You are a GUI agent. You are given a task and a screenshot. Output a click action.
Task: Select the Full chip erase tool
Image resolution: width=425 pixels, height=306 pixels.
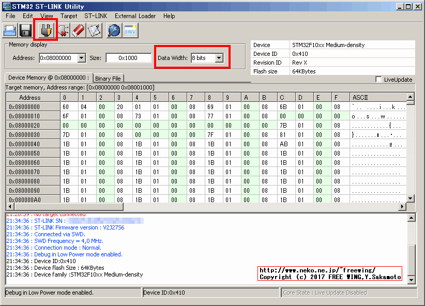pos(79,30)
